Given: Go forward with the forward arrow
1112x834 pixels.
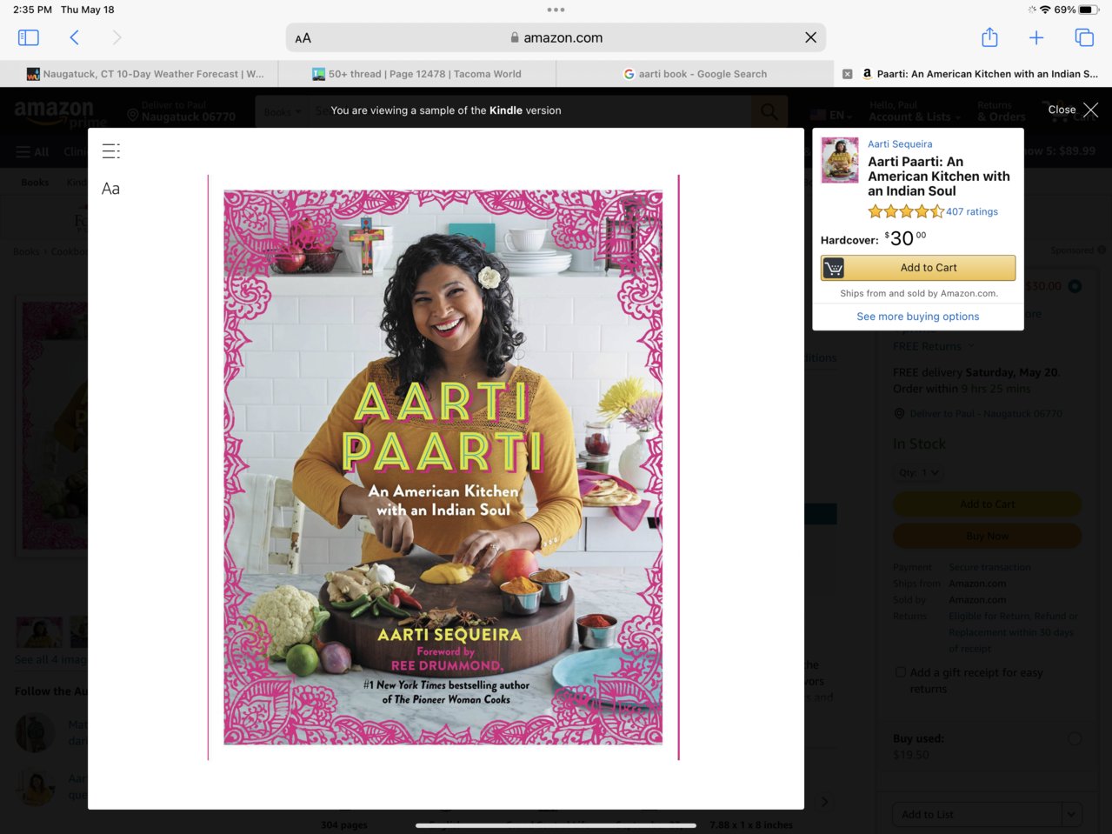Looking at the screenshot, I should (x=117, y=37).
